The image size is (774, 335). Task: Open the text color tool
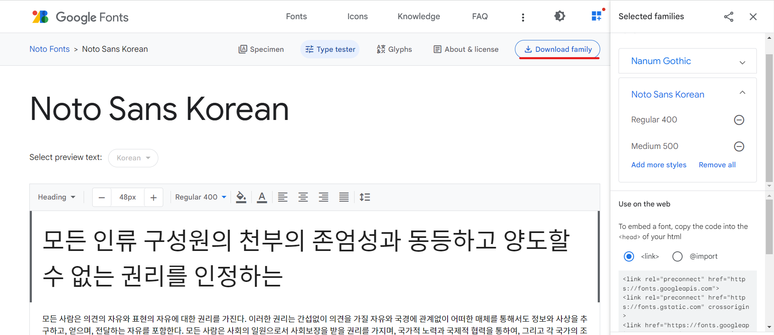[x=262, y=197]
